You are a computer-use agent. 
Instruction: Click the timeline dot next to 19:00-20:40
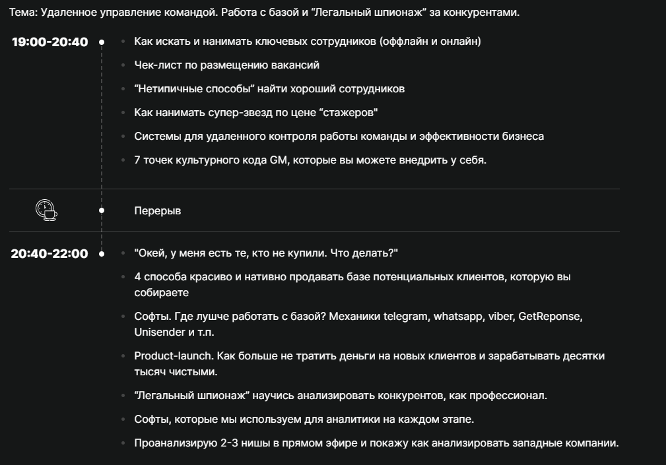pyautogui.click(x=102, y=42)
